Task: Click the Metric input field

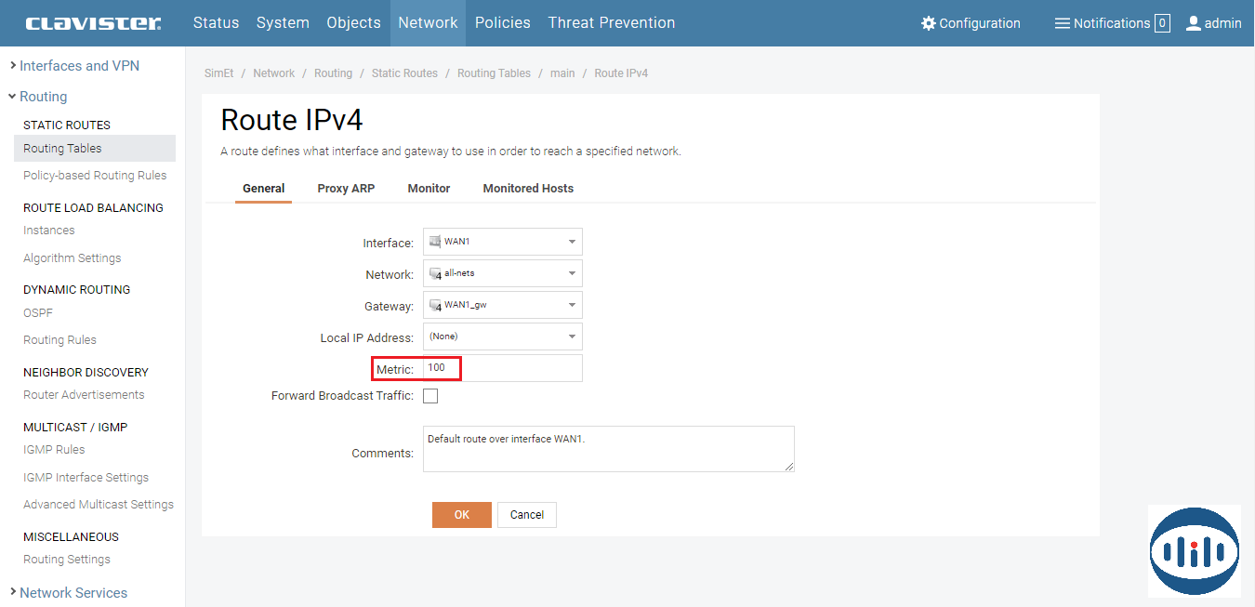Action: click(x=502, y=368)
